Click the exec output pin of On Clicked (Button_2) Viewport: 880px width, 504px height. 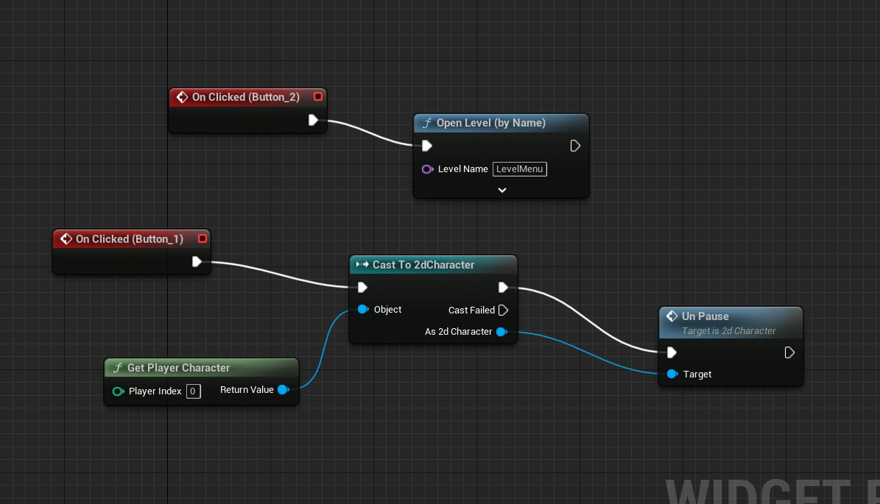click(313, 120)
